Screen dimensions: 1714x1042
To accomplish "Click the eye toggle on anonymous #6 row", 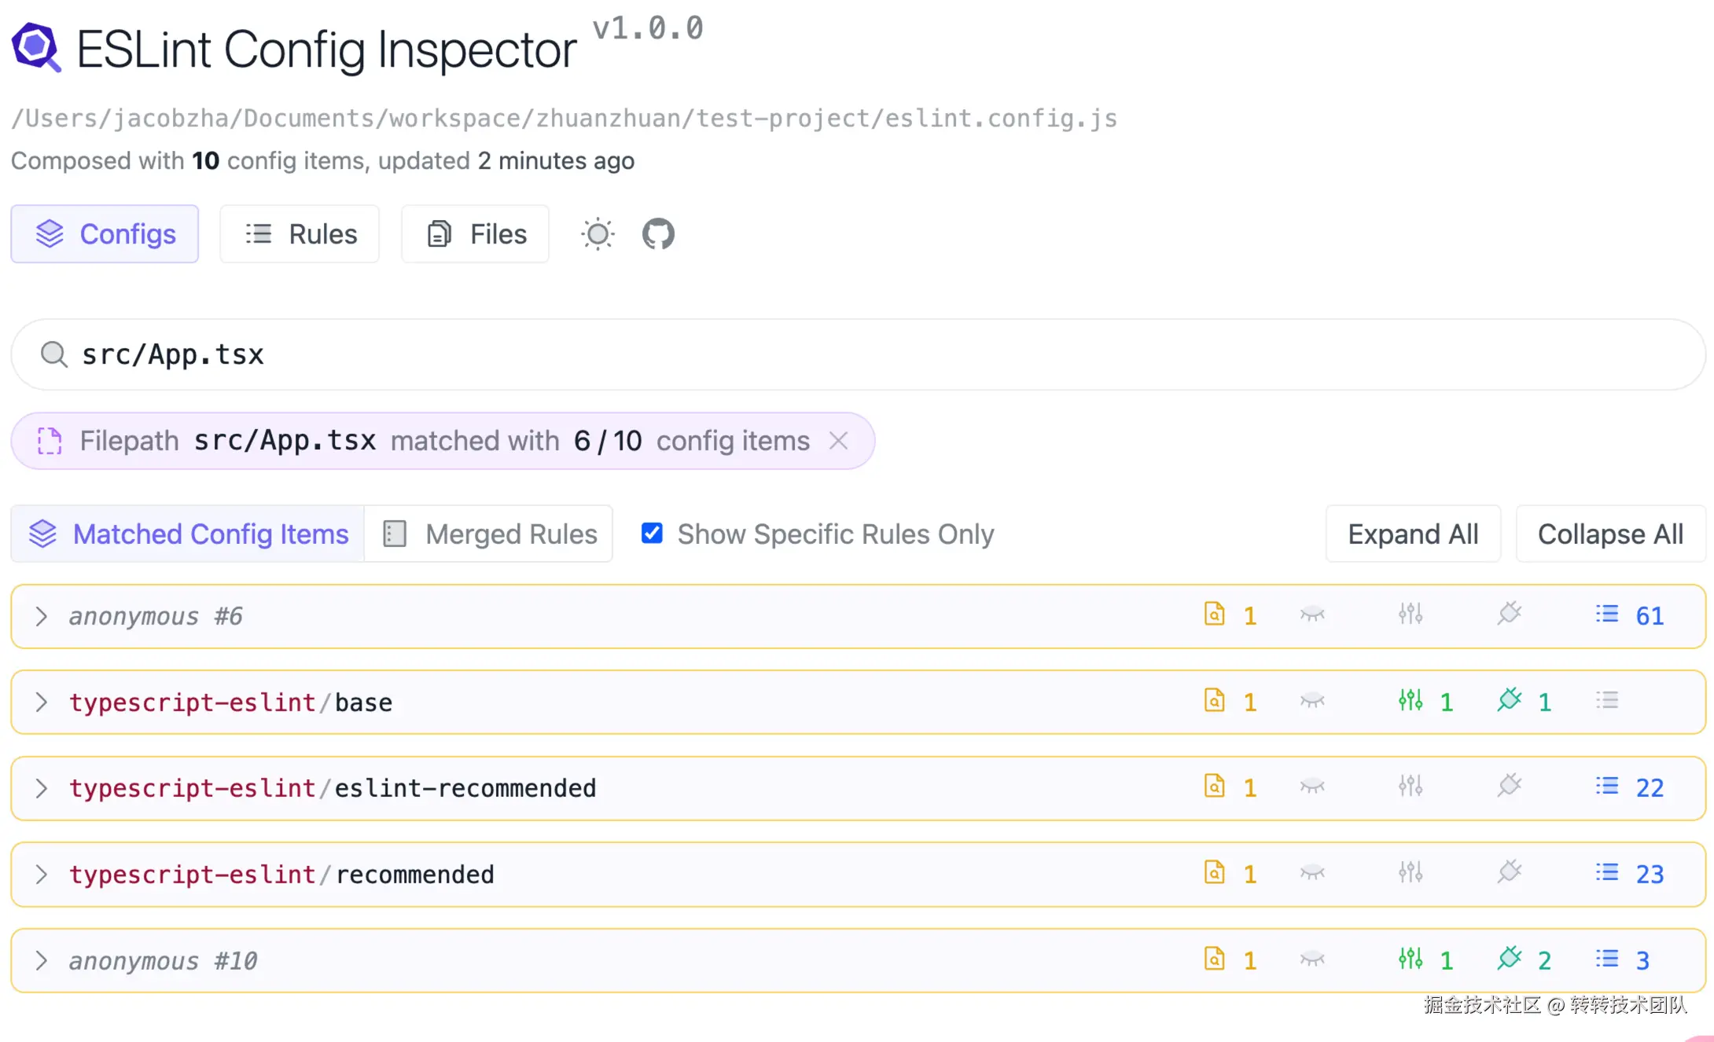I will point(1311,615).
